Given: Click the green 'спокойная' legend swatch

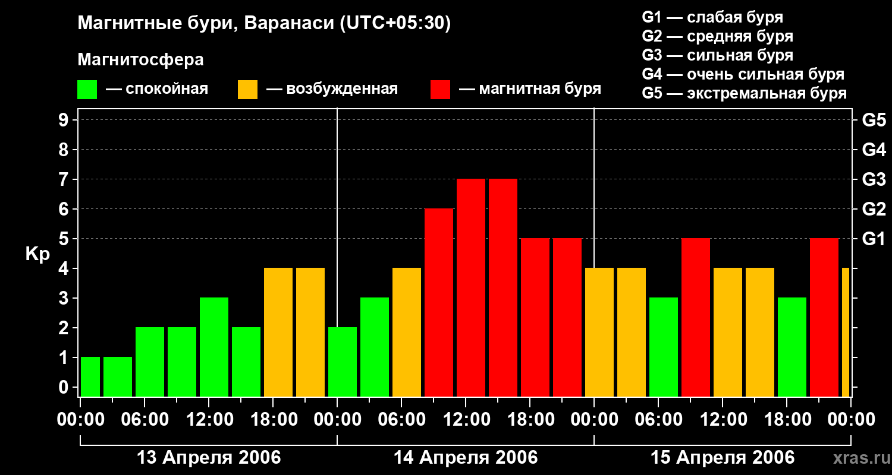Looking at the screenshot, I should (87, 90).
